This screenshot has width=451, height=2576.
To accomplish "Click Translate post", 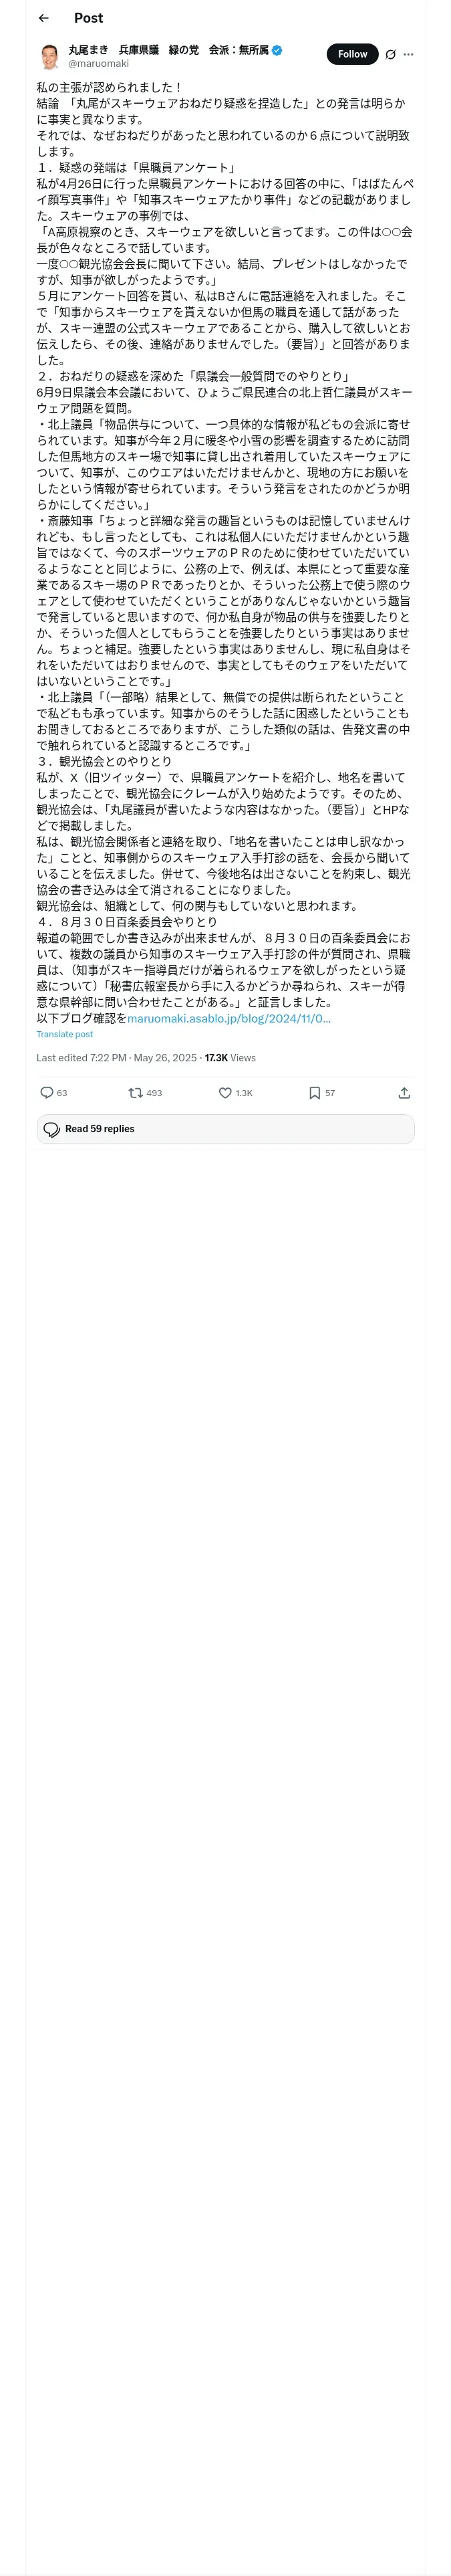I will (65, 1034).
